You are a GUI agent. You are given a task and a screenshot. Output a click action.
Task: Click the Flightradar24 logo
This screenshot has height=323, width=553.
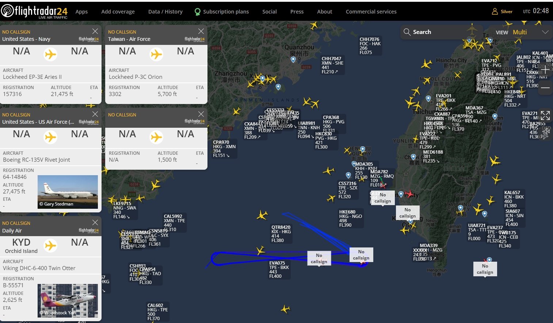click(35, 11)
